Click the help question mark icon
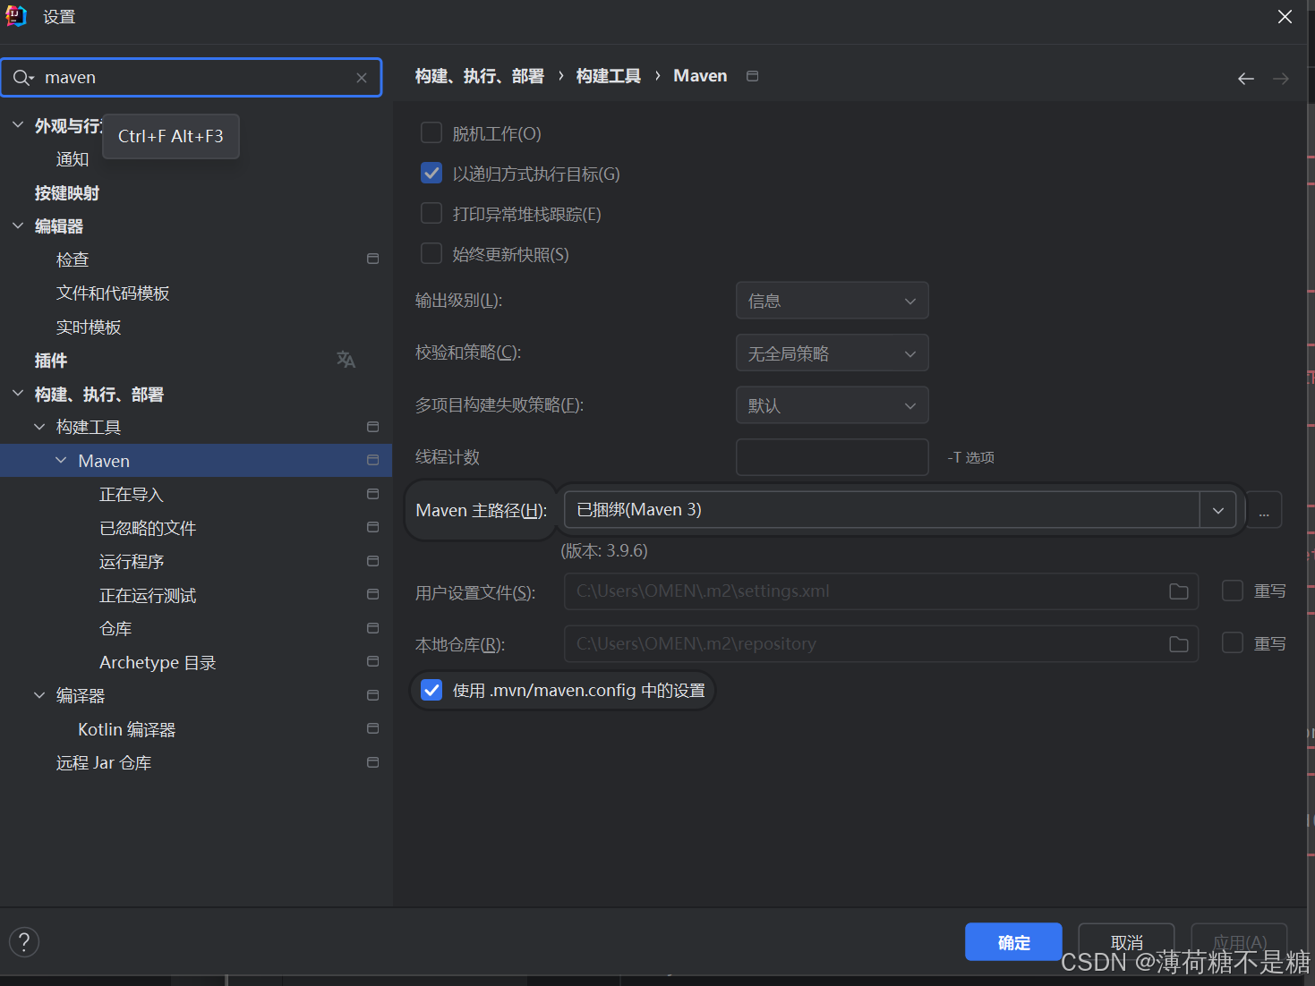The height and width of the screenshot is (986, 1315). pyautogui.click(x=23, y=941)
